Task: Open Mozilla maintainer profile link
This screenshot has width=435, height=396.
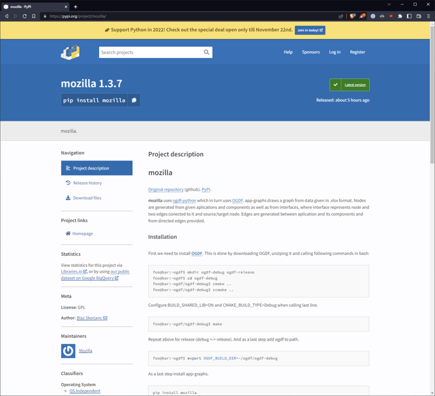Action: 85,351
